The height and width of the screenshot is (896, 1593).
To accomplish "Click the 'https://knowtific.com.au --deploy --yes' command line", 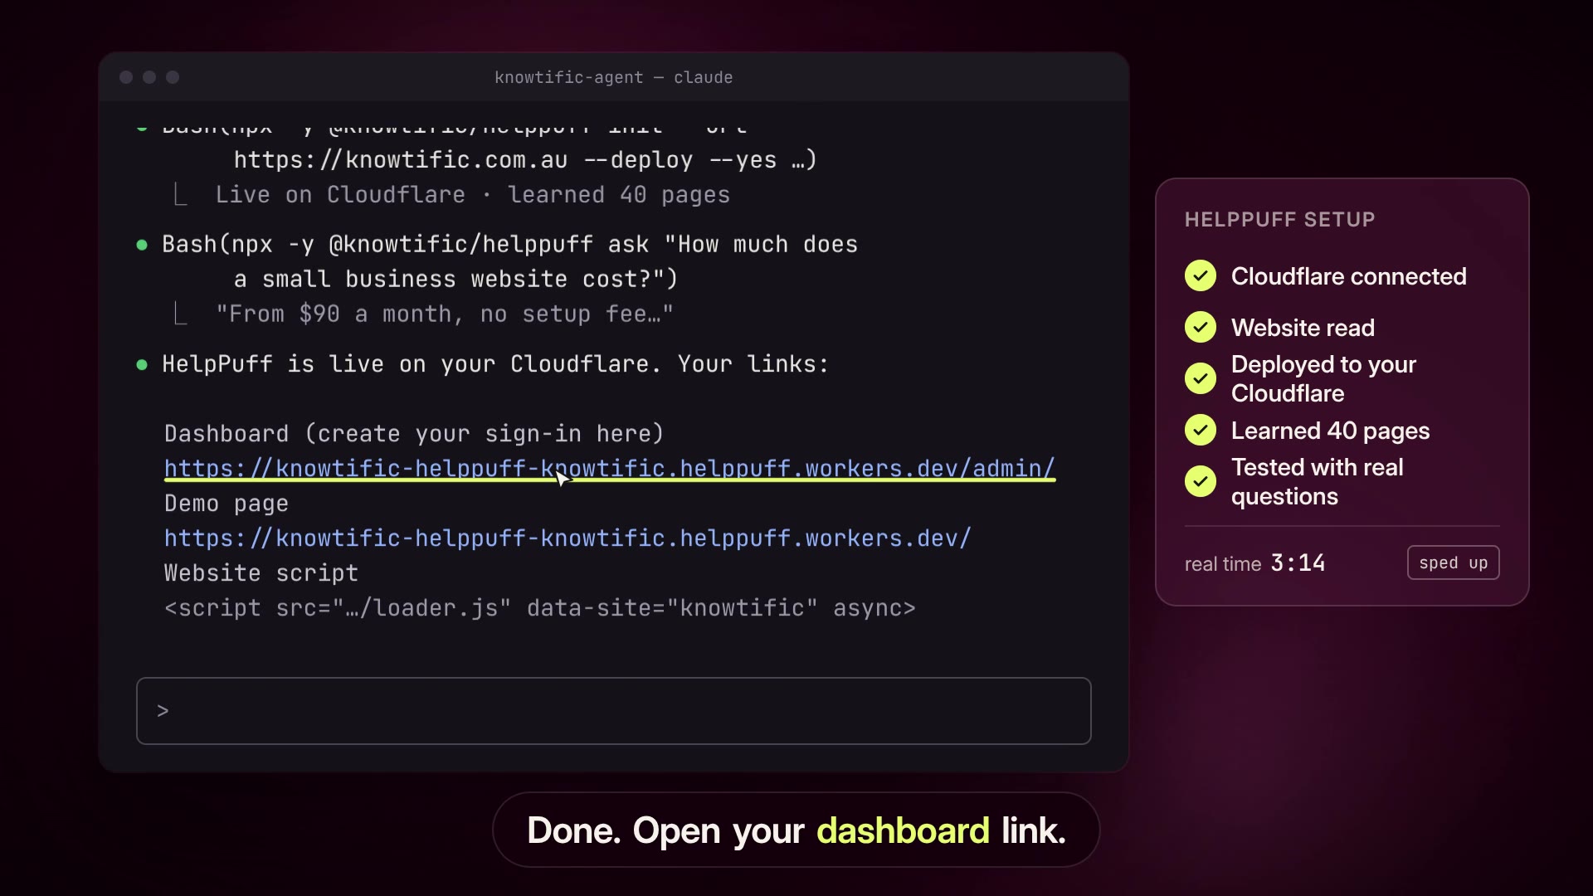I will click(525, 160).
